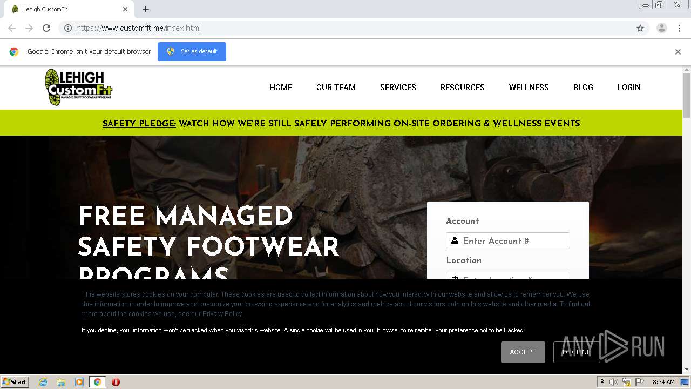Open the Chrome three-dot menu

(679, 28)
